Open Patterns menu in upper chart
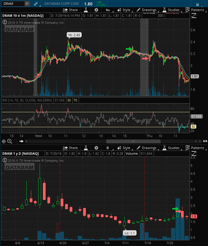Screen dimensions: 208x246 tap(195, 10)
